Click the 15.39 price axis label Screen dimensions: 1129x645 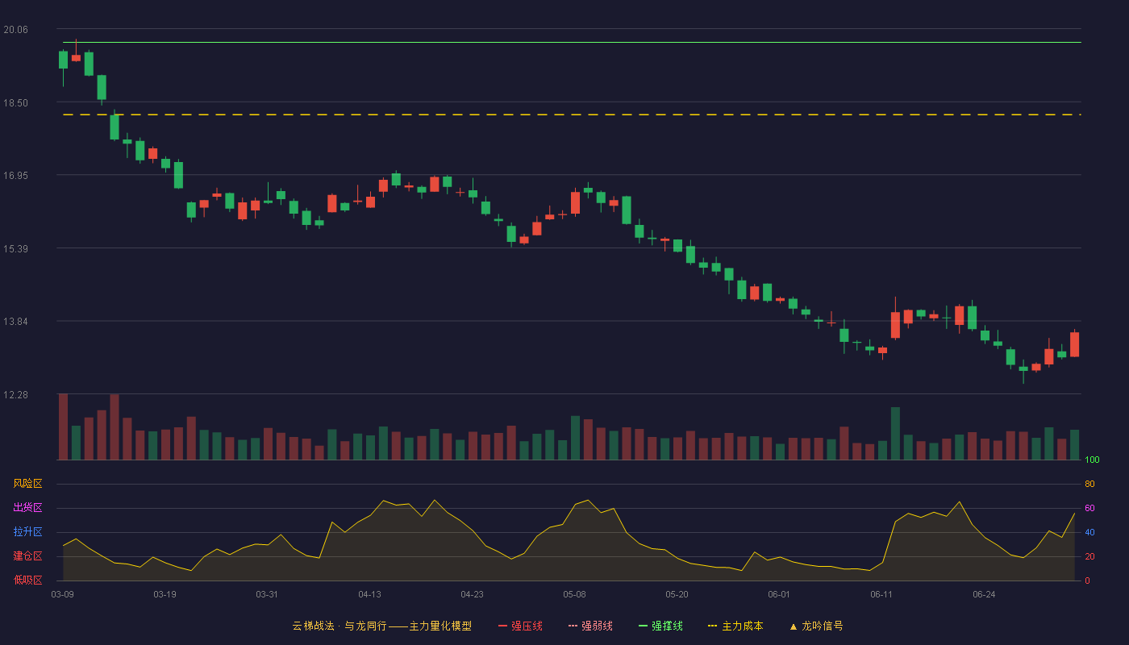pos(15,249)
